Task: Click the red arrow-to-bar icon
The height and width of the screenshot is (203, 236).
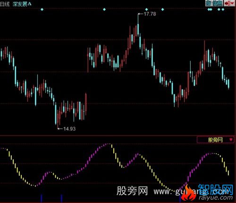Action: [227, 3]
